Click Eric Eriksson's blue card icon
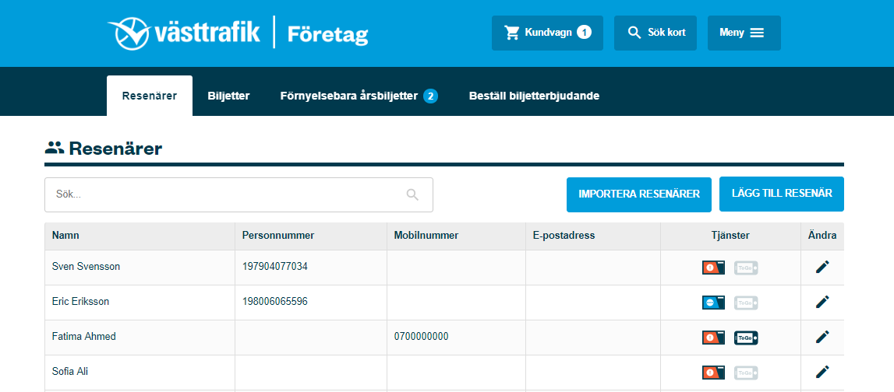Image resolution: width=894 pixels, height=392 pixels. tap(713, 303)
